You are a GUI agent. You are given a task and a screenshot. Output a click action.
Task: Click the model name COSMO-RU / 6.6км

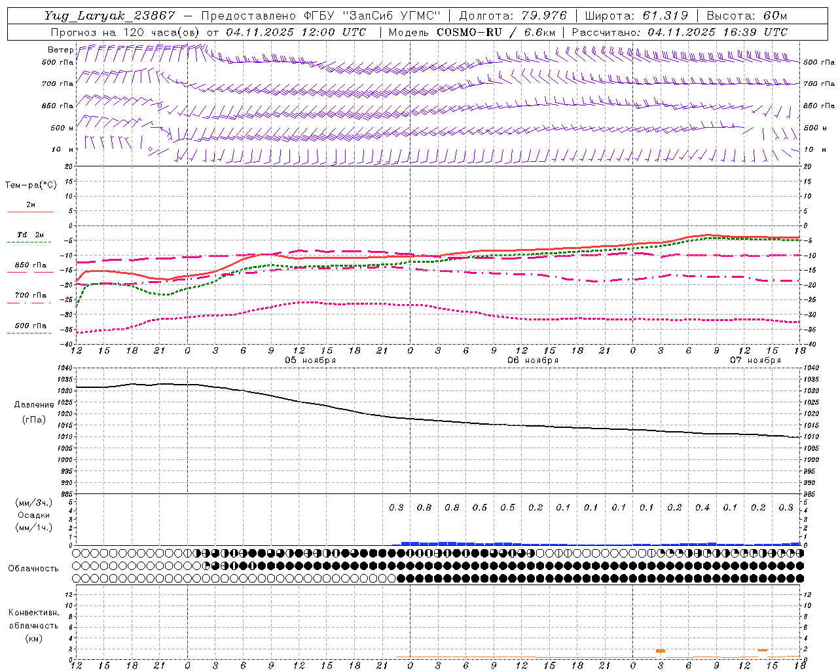(x=496, y=32)
